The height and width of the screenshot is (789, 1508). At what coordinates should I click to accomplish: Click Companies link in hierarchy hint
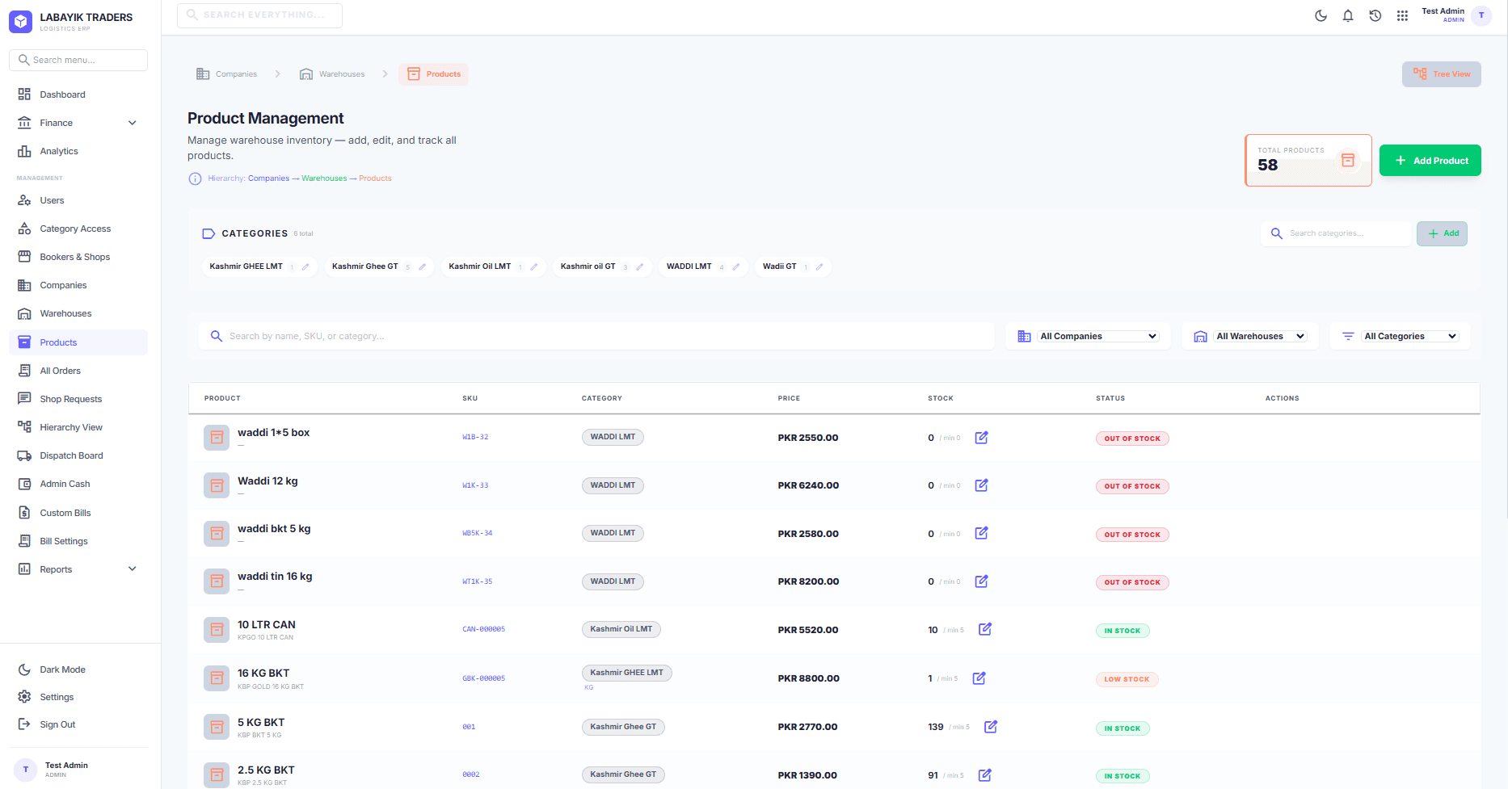[268, 178]
